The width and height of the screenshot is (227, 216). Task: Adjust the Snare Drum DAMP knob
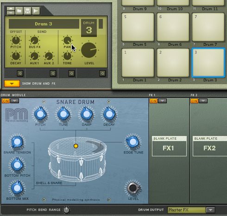click(x=87, y=114)
